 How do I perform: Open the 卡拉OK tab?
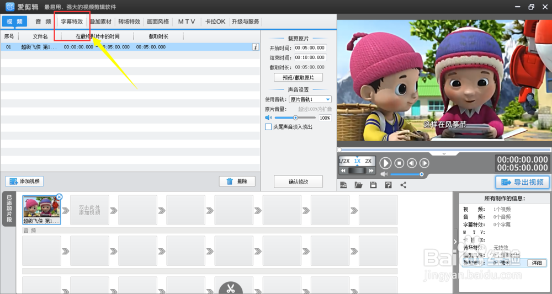[x=215, y=22]
